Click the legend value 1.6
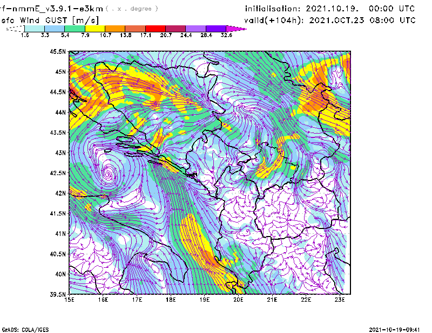 pos(25,35)
